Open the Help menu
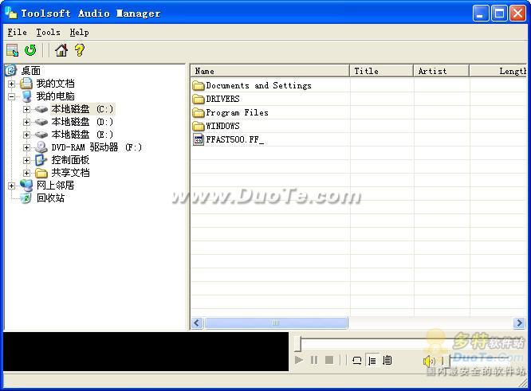The width and height of the screenshot is (531, 391). pyautogui.click(x=79, y=32)
